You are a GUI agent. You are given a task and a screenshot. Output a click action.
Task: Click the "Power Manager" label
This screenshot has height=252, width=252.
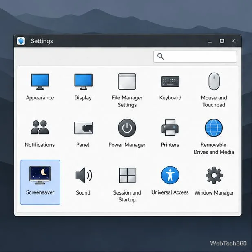[x=127, y=145]
